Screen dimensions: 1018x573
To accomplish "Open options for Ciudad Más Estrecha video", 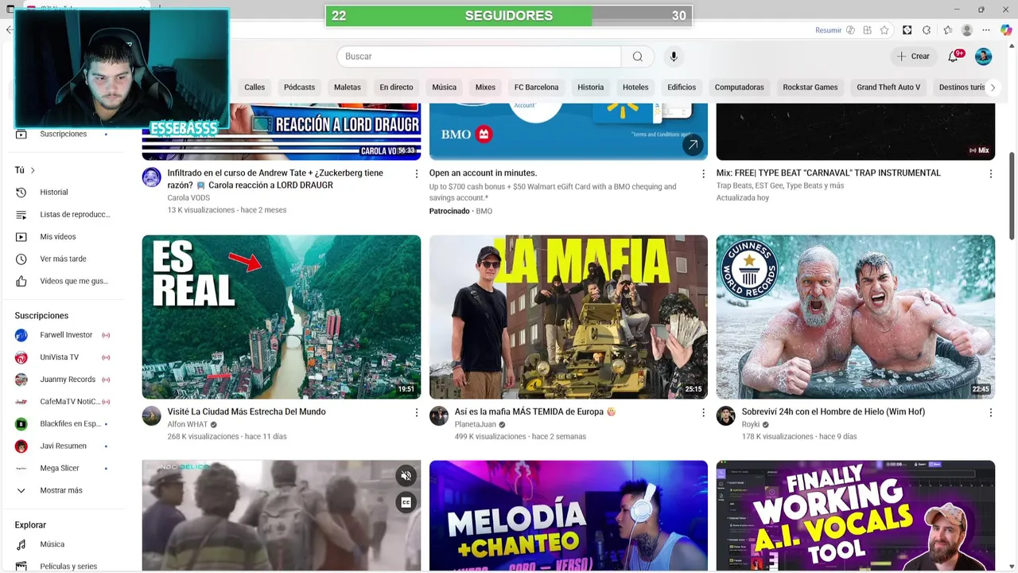I will pyautogui.click(x=416, y=412).
